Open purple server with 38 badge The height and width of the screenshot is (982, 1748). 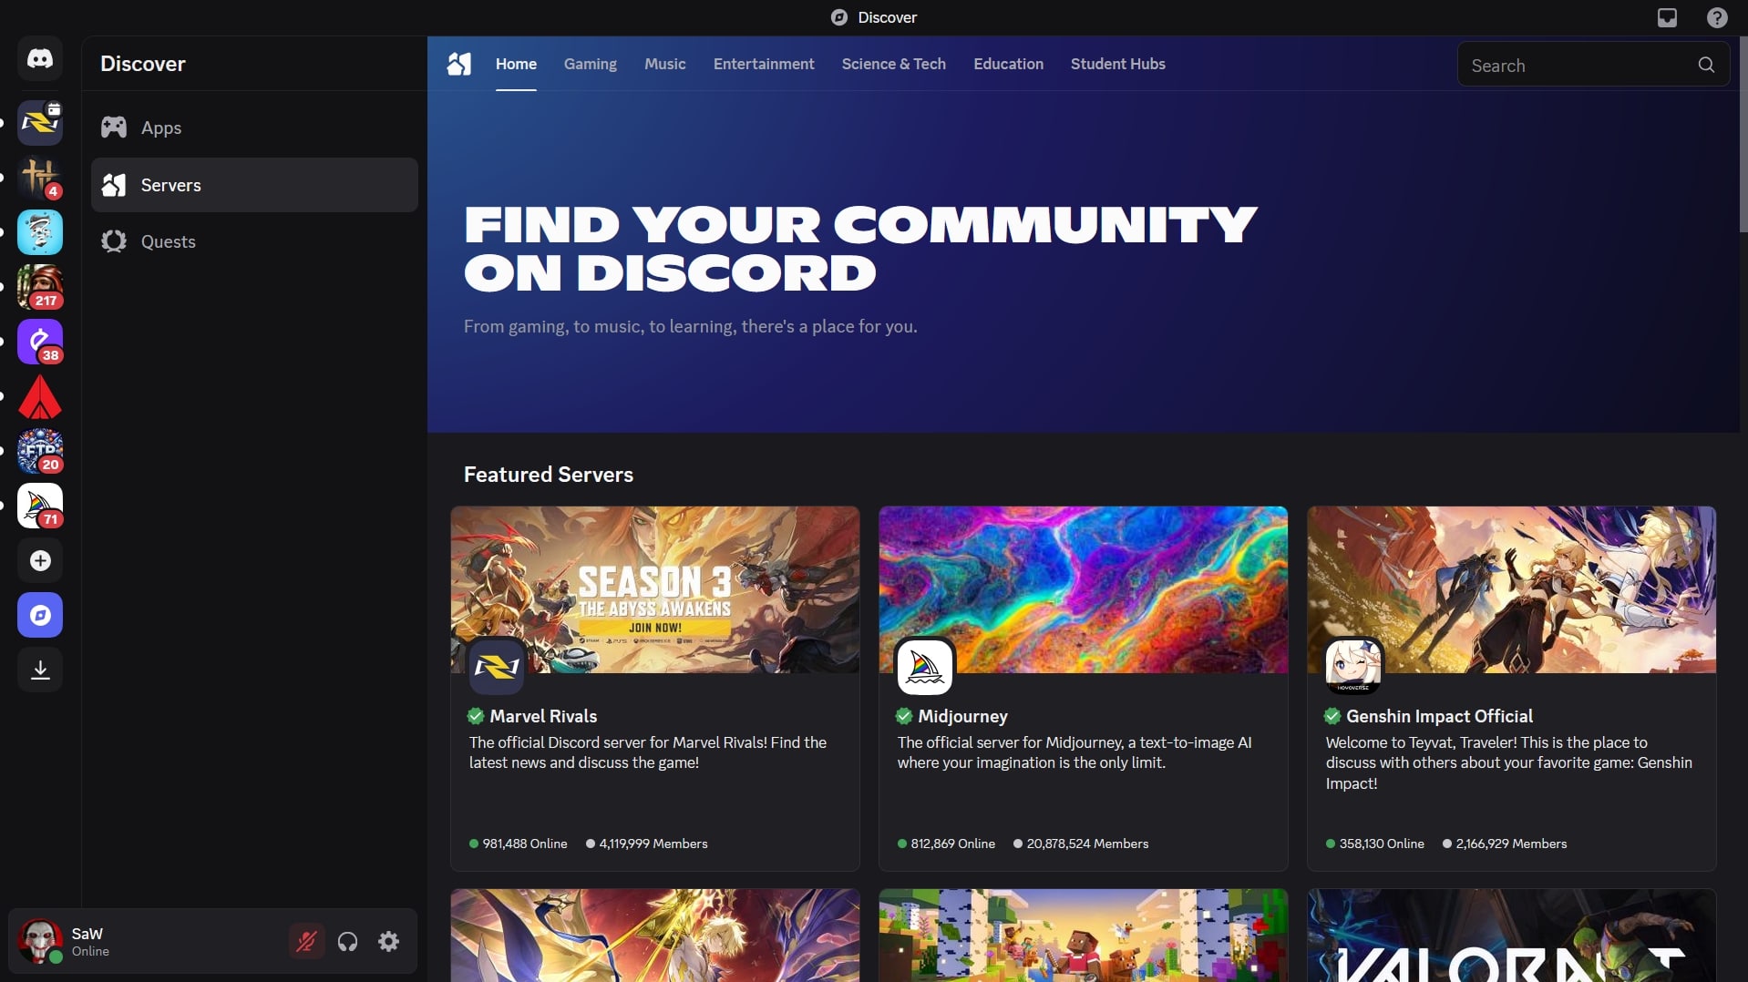(40, 342)
